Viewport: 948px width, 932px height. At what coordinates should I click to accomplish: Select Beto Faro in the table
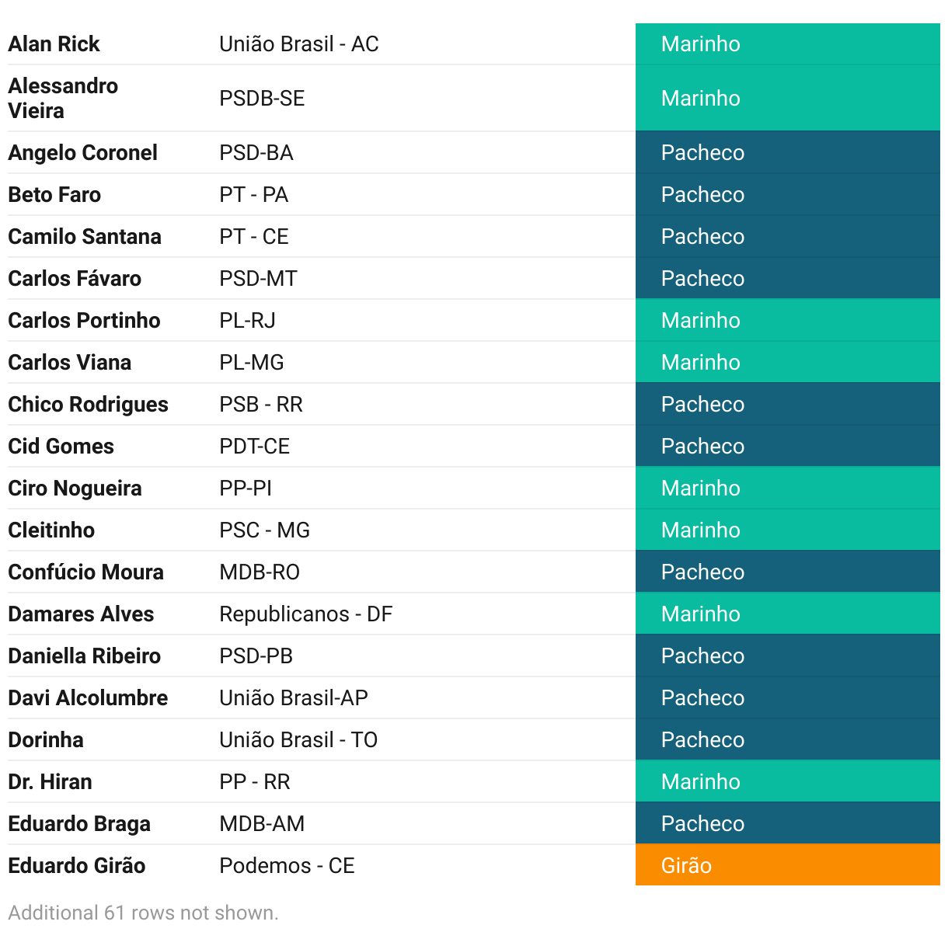(54, 195)
